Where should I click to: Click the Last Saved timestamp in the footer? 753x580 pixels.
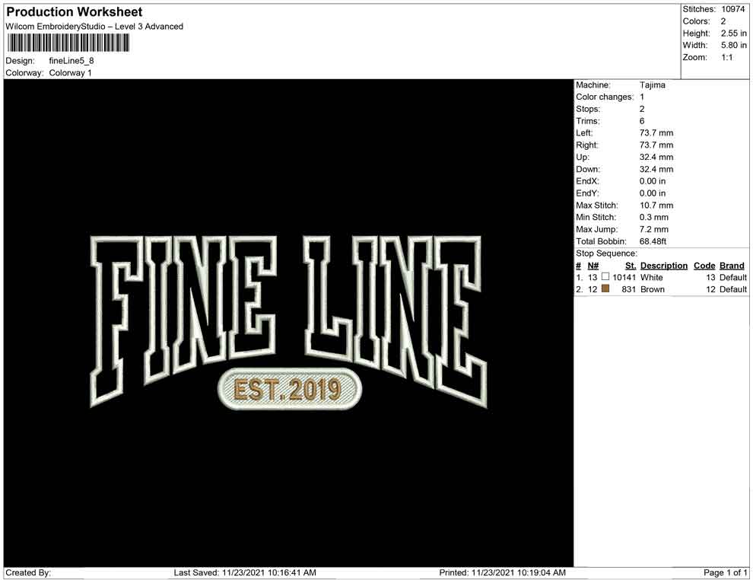click(x=245, y=572)
